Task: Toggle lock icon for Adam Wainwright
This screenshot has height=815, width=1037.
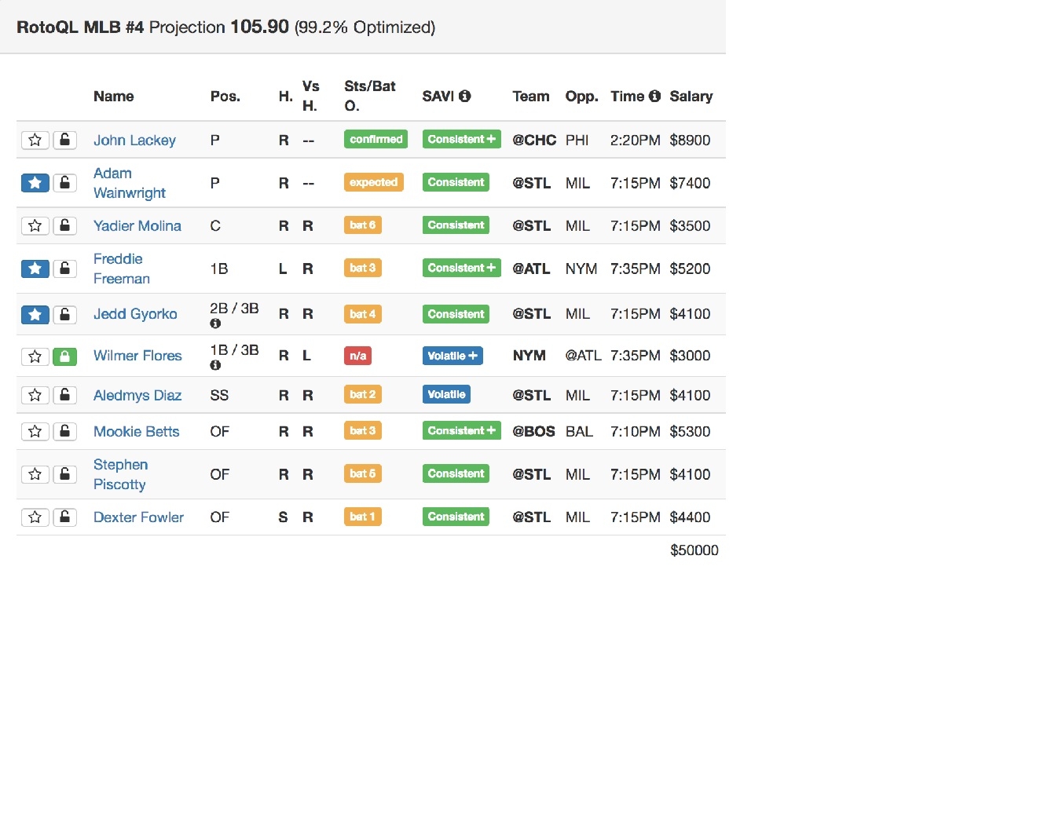Action: pos(65,183)
